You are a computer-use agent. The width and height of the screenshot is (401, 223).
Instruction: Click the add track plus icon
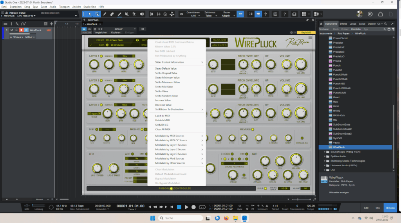(51, 24)
